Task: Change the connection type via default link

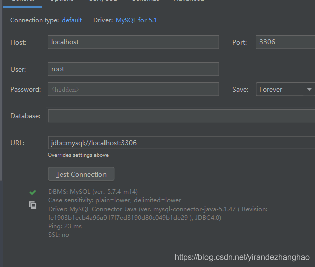Action: (x=72, y=20)
